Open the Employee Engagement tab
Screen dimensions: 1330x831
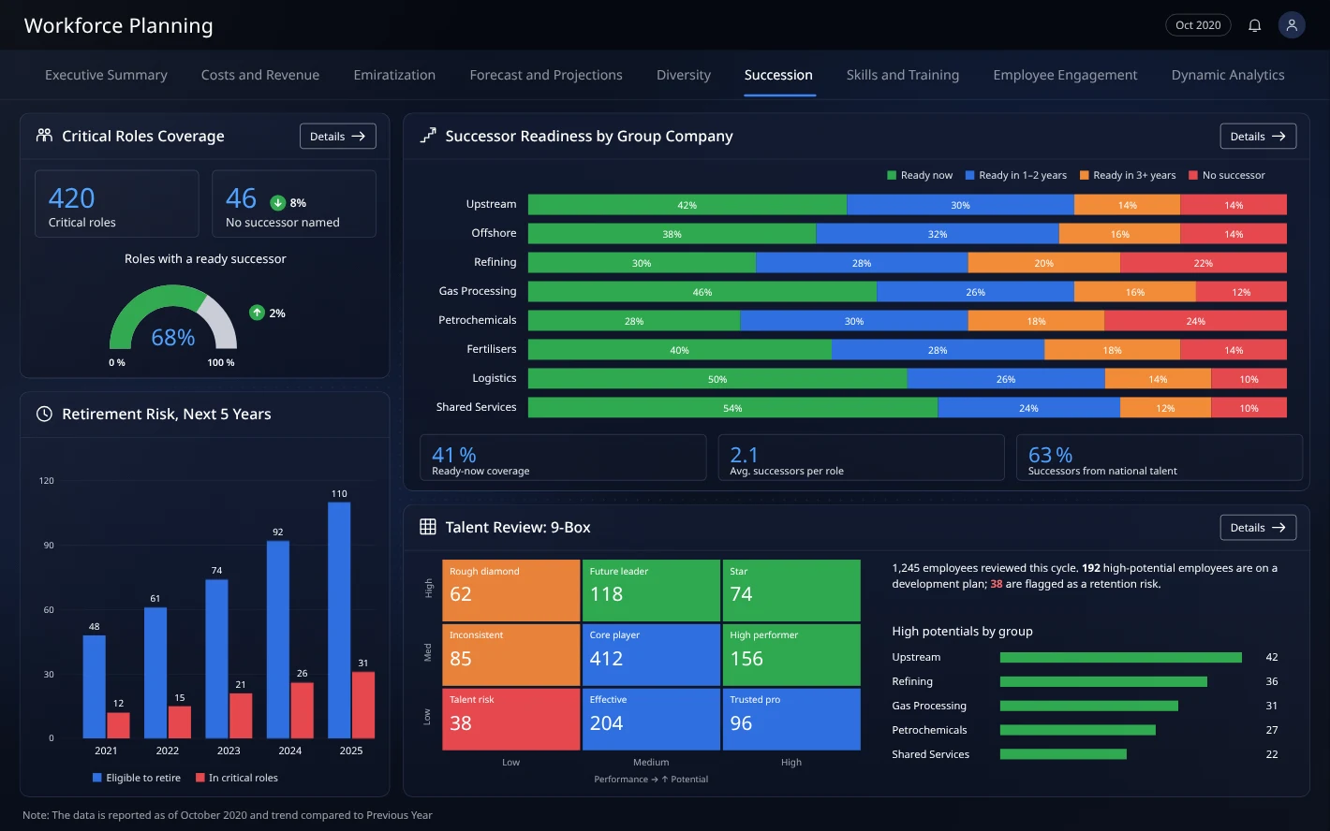(x=1065, y=75)
